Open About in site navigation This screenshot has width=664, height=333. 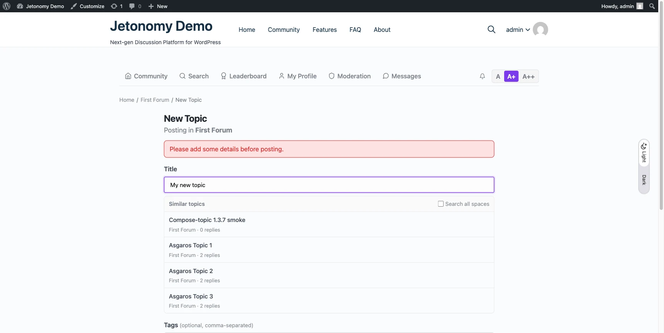382,30
